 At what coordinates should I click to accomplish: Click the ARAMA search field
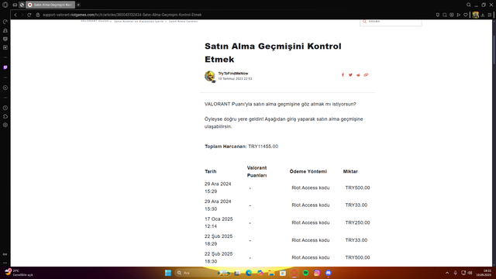pos(391,22)
